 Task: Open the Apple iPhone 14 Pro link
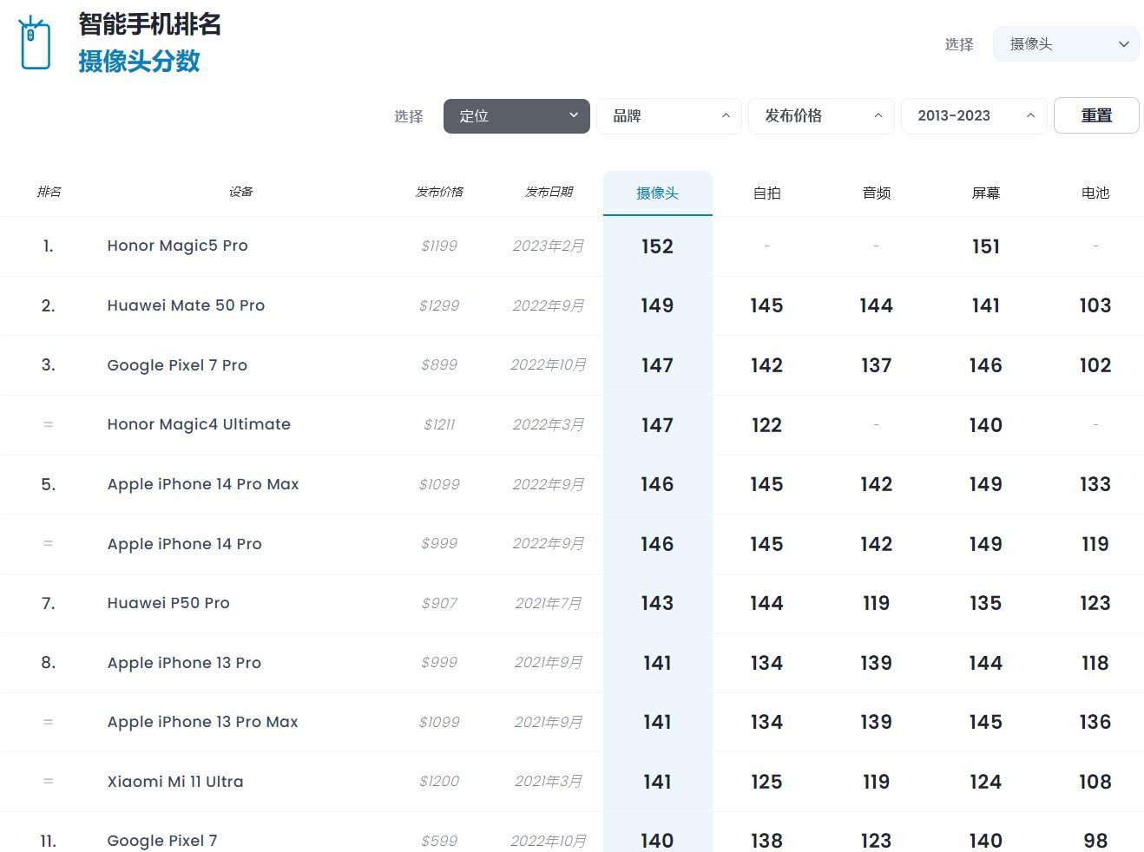point(185,544)
